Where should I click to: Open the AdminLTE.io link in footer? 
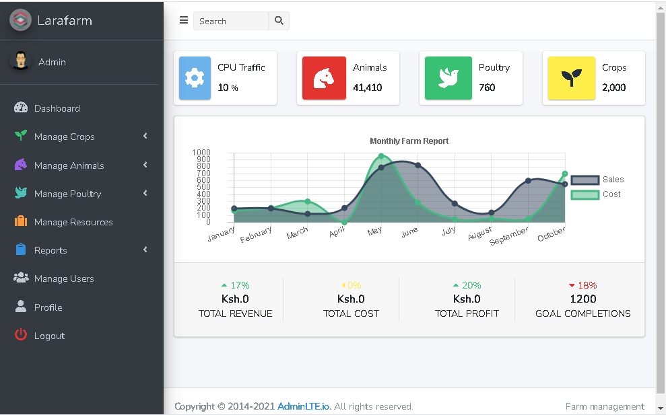click(303, 406)
